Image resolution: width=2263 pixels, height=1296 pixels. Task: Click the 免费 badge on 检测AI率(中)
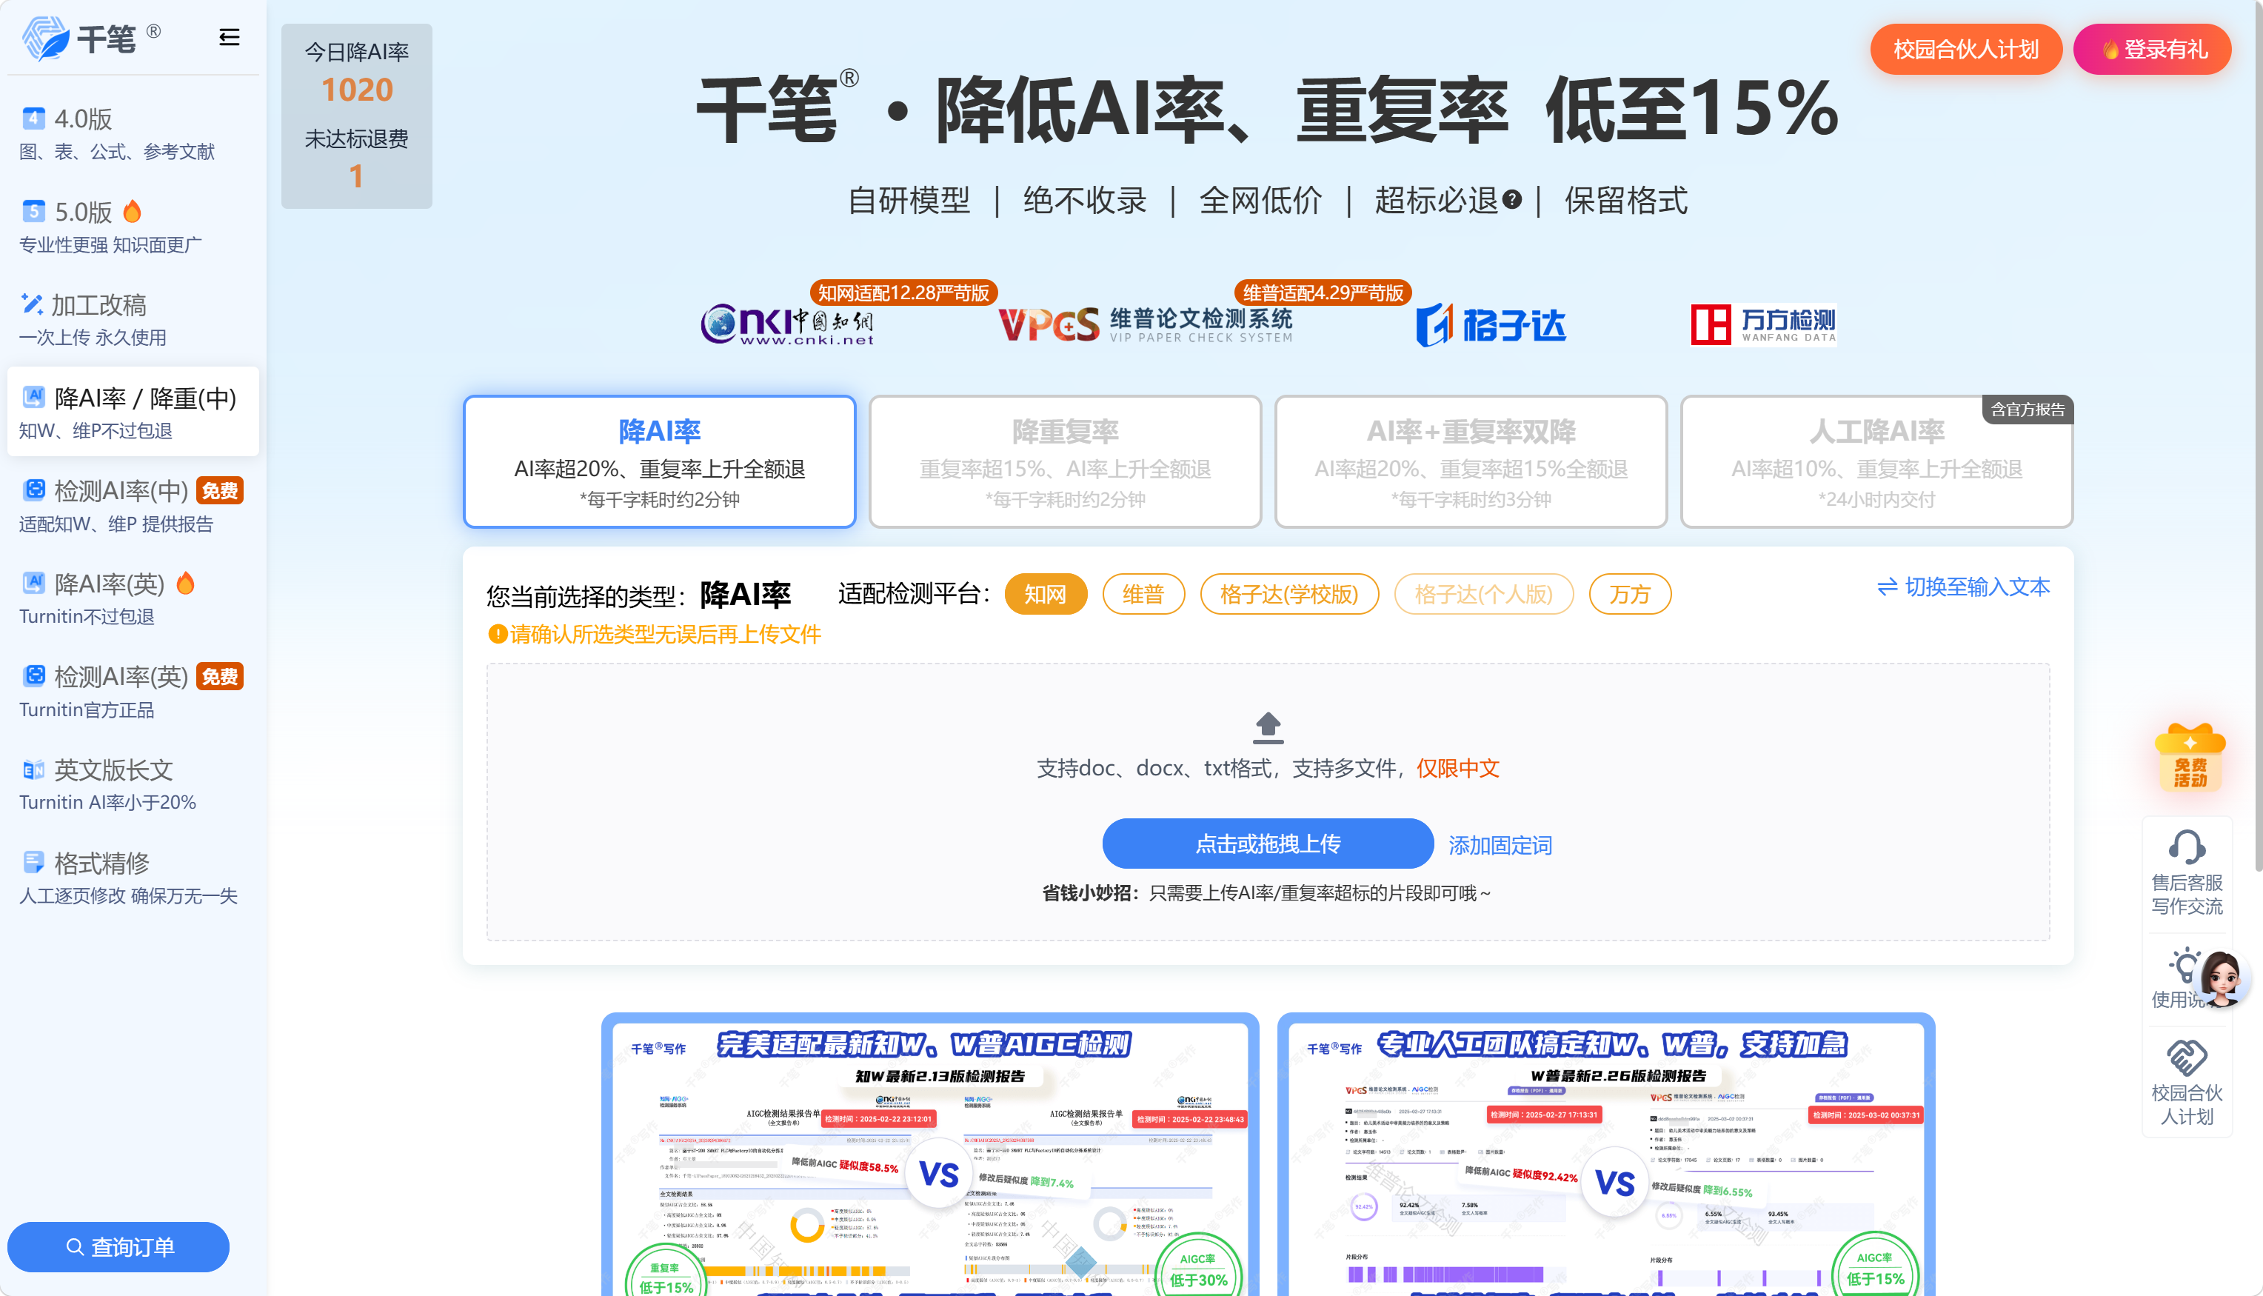[x=219, y=490]
